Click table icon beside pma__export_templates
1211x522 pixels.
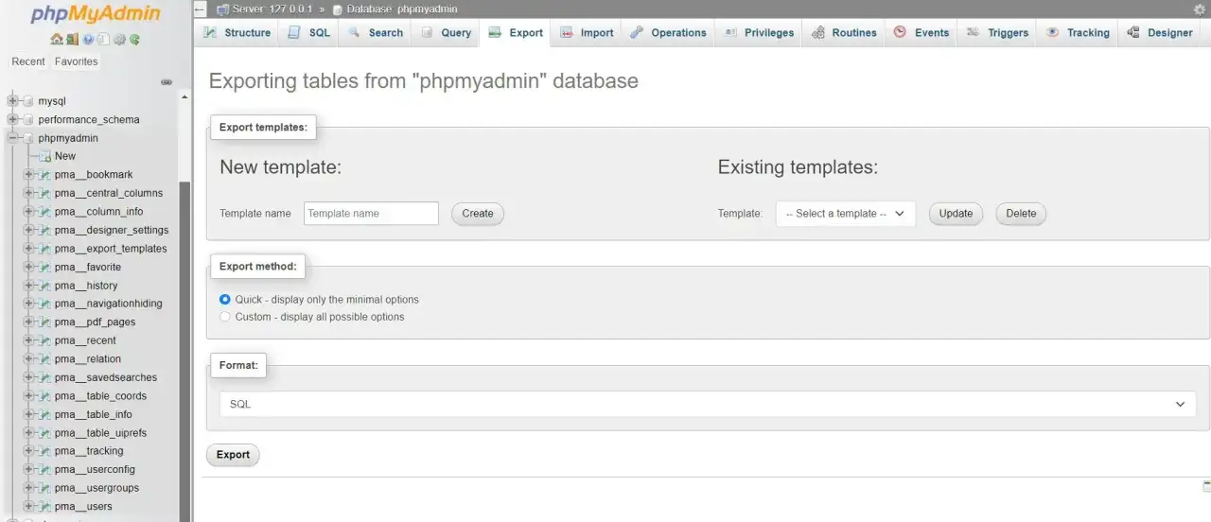click(x=44, y=249)
